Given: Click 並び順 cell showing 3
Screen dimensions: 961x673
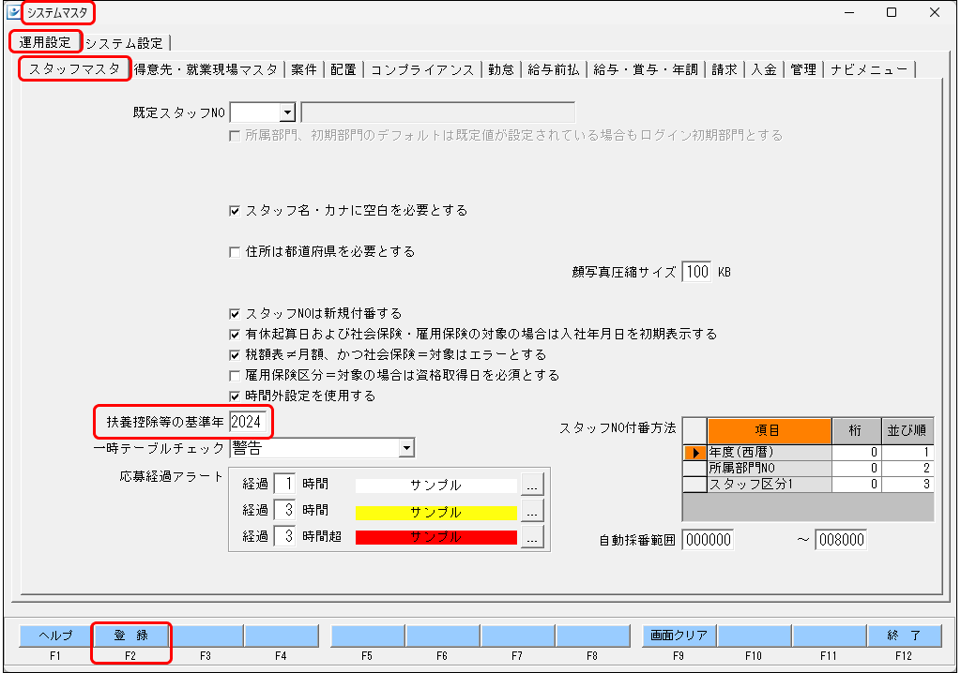Looking at the screenshot, I should pos(908,485).
